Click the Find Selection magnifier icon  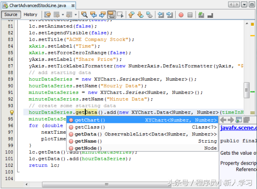pyautogui.click(x=84, y=15)
